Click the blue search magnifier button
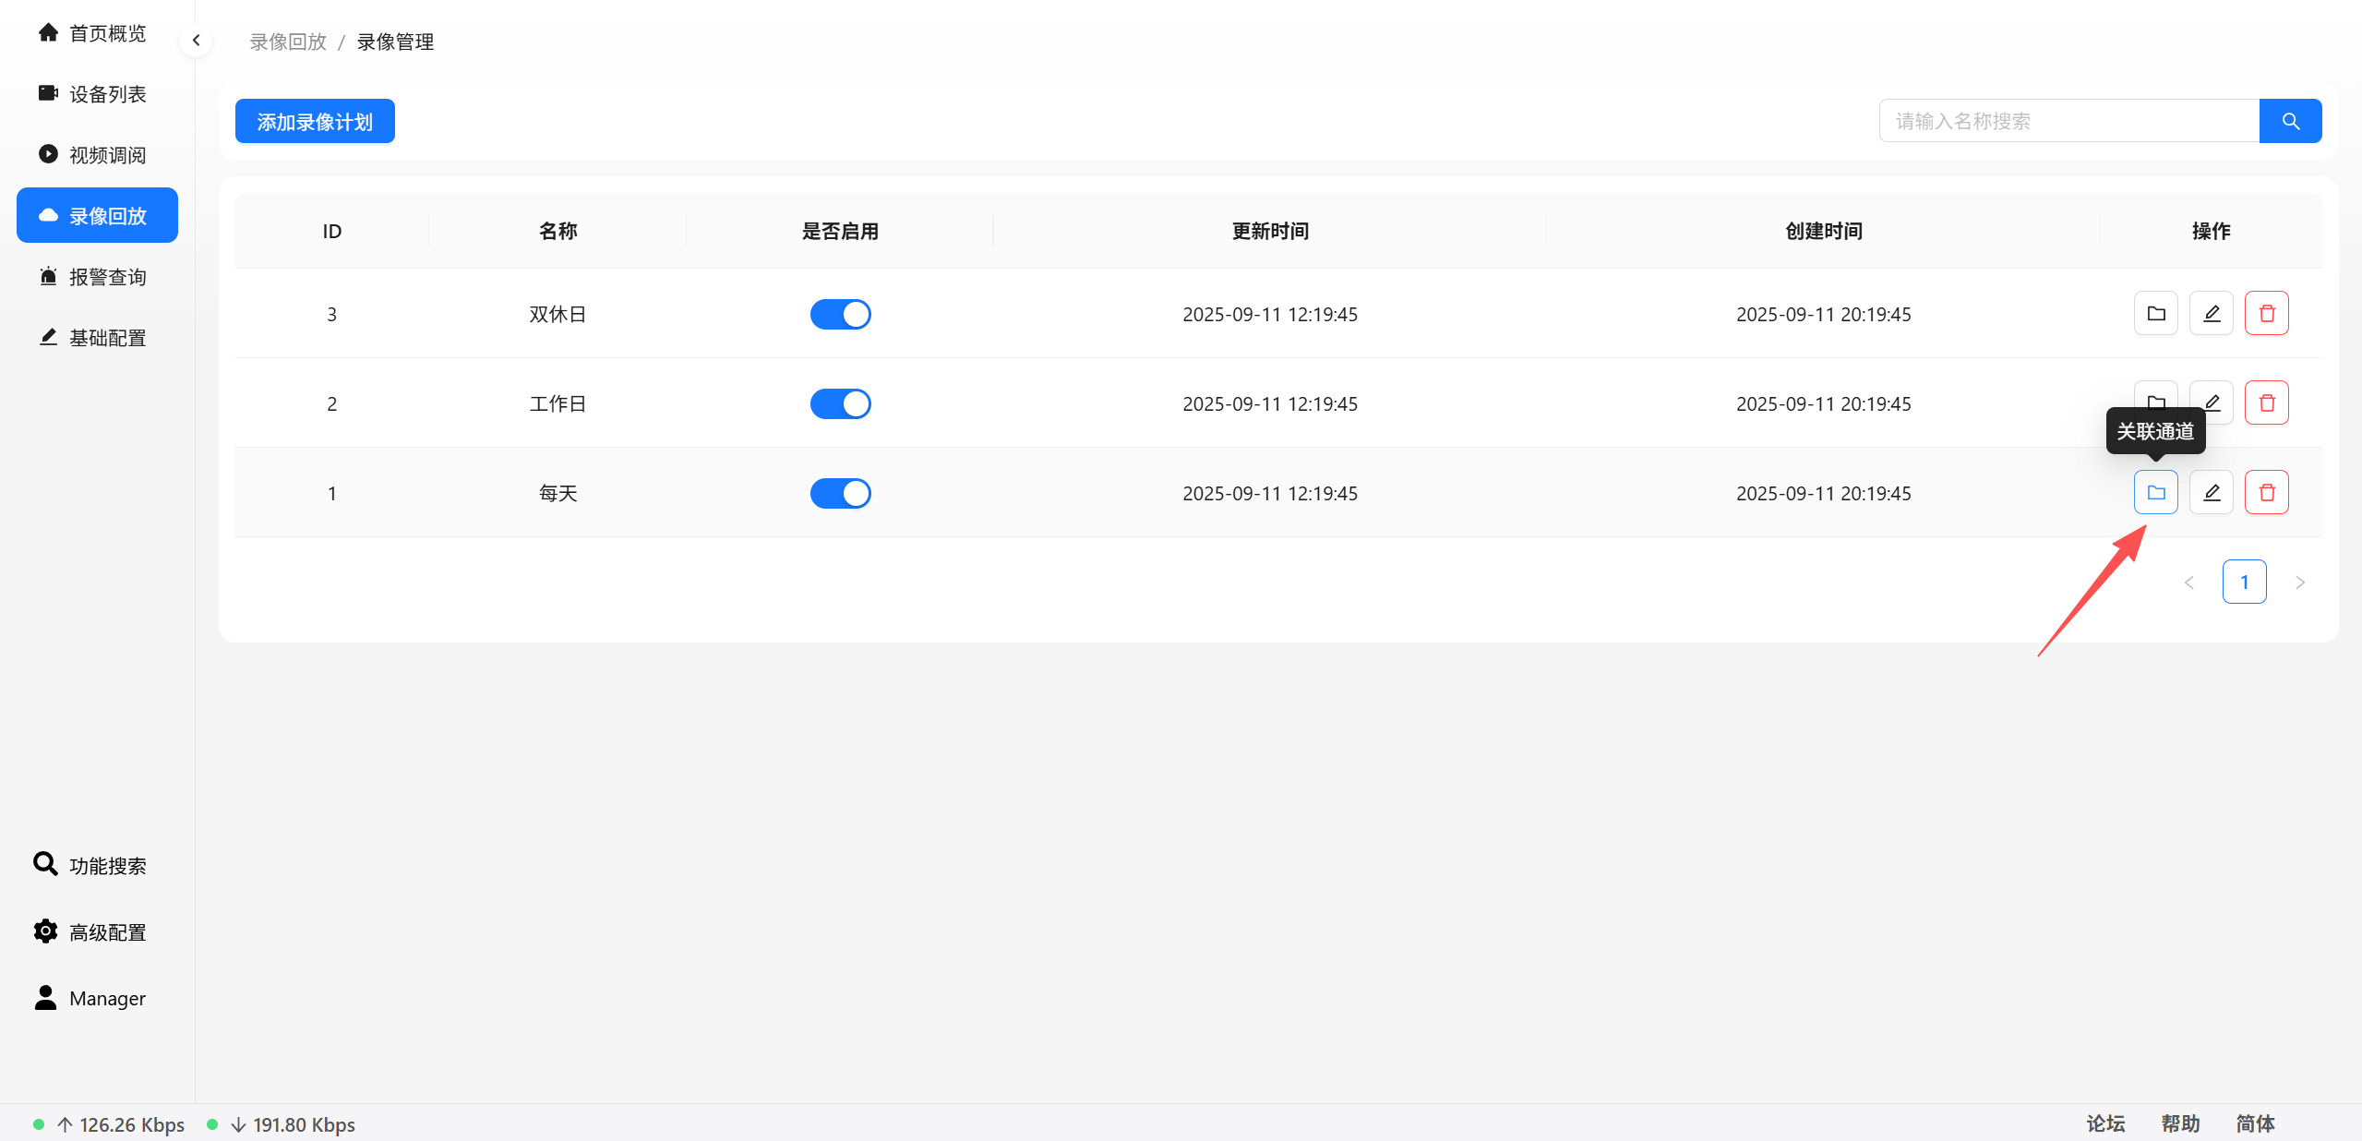Viewport: 2362px width, 1141px height. [2290, 121]
